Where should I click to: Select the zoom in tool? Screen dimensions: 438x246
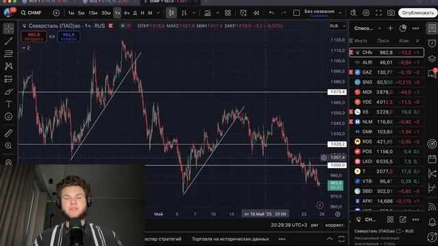point(9,146)
